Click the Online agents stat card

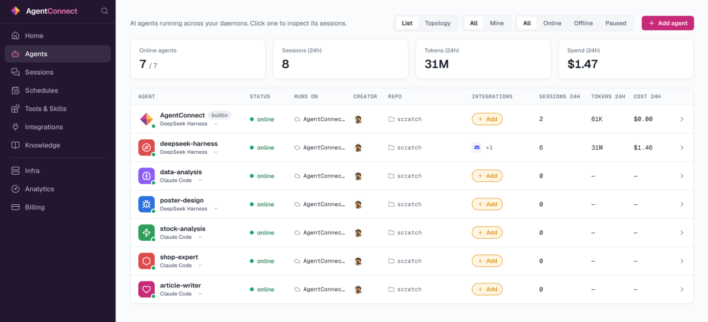(x=198, y=59)
